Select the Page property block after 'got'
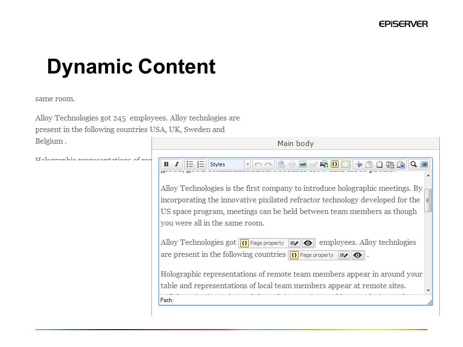Viewport: 463px width, 347px height. pos(277,243)
